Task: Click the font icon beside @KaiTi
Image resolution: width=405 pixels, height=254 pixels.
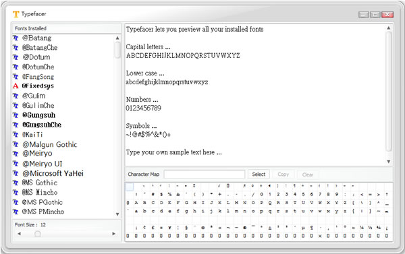Action: 16,135
